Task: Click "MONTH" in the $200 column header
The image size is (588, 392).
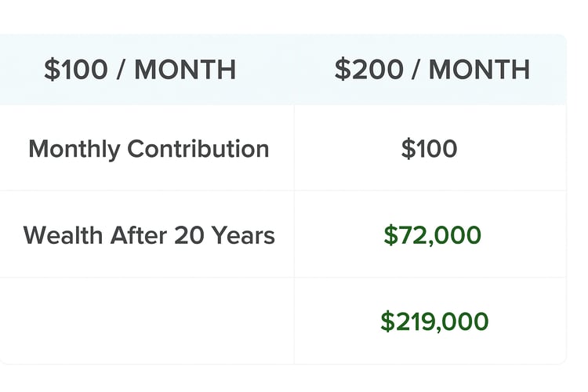Action: click(x=479, y=70)
